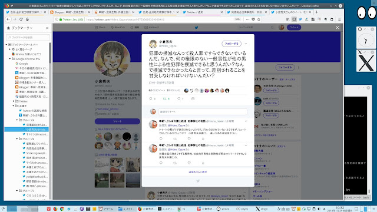
Task: Bookmark this page with the star icon
Action: click(x=259, y=19)
